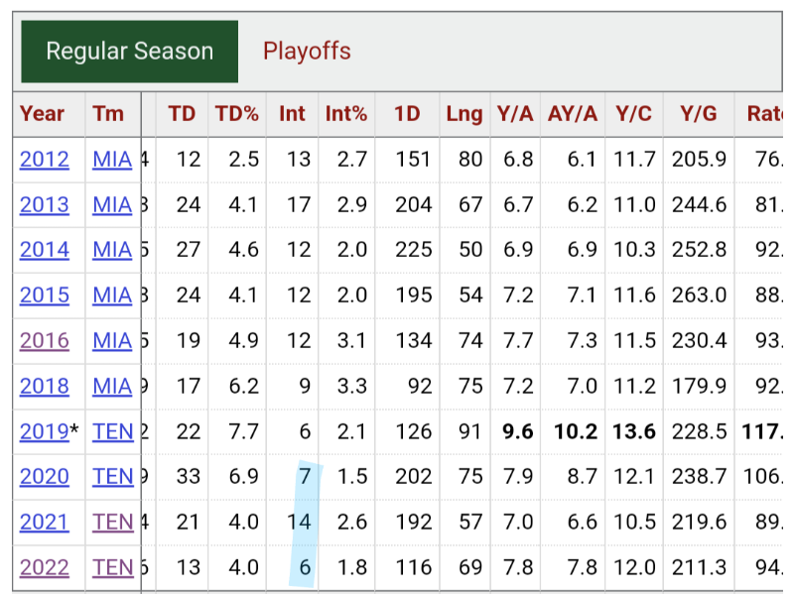Sort by the 1D column header
794x594 pixels.
pyautogui.click(x=407, y=114)
